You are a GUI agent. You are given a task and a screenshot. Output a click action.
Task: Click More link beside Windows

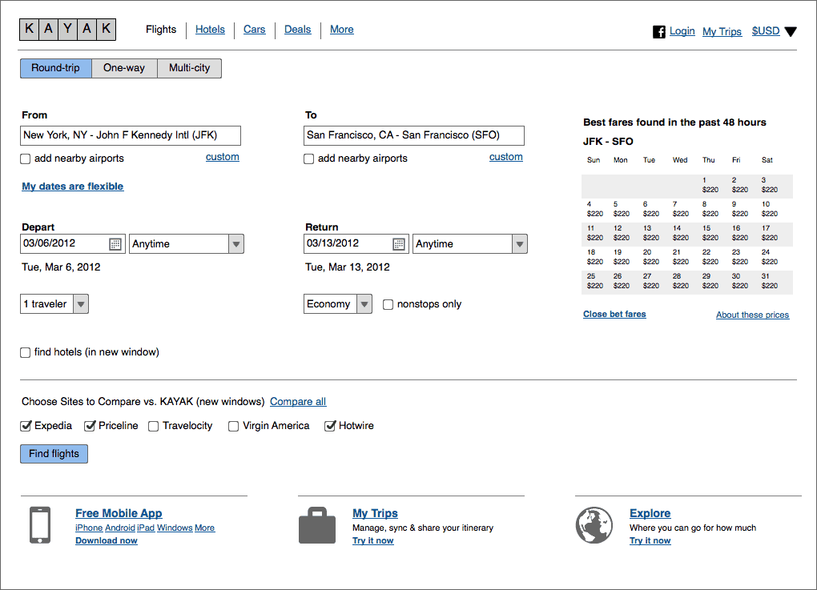coord(205,528)
